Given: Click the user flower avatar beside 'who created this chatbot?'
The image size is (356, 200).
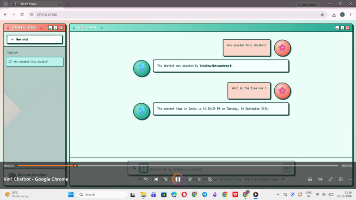Looking at the screenshot, I should coord(282,48).
